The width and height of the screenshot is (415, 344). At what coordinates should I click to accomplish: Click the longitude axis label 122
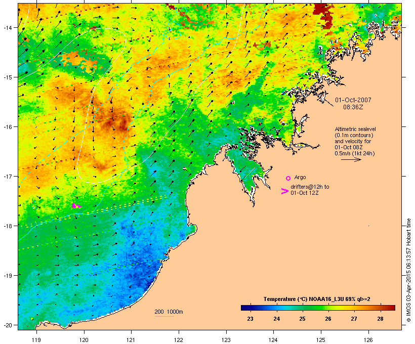tap(179, 340)
